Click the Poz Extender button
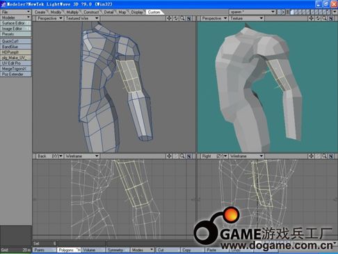 coord(15,74)
